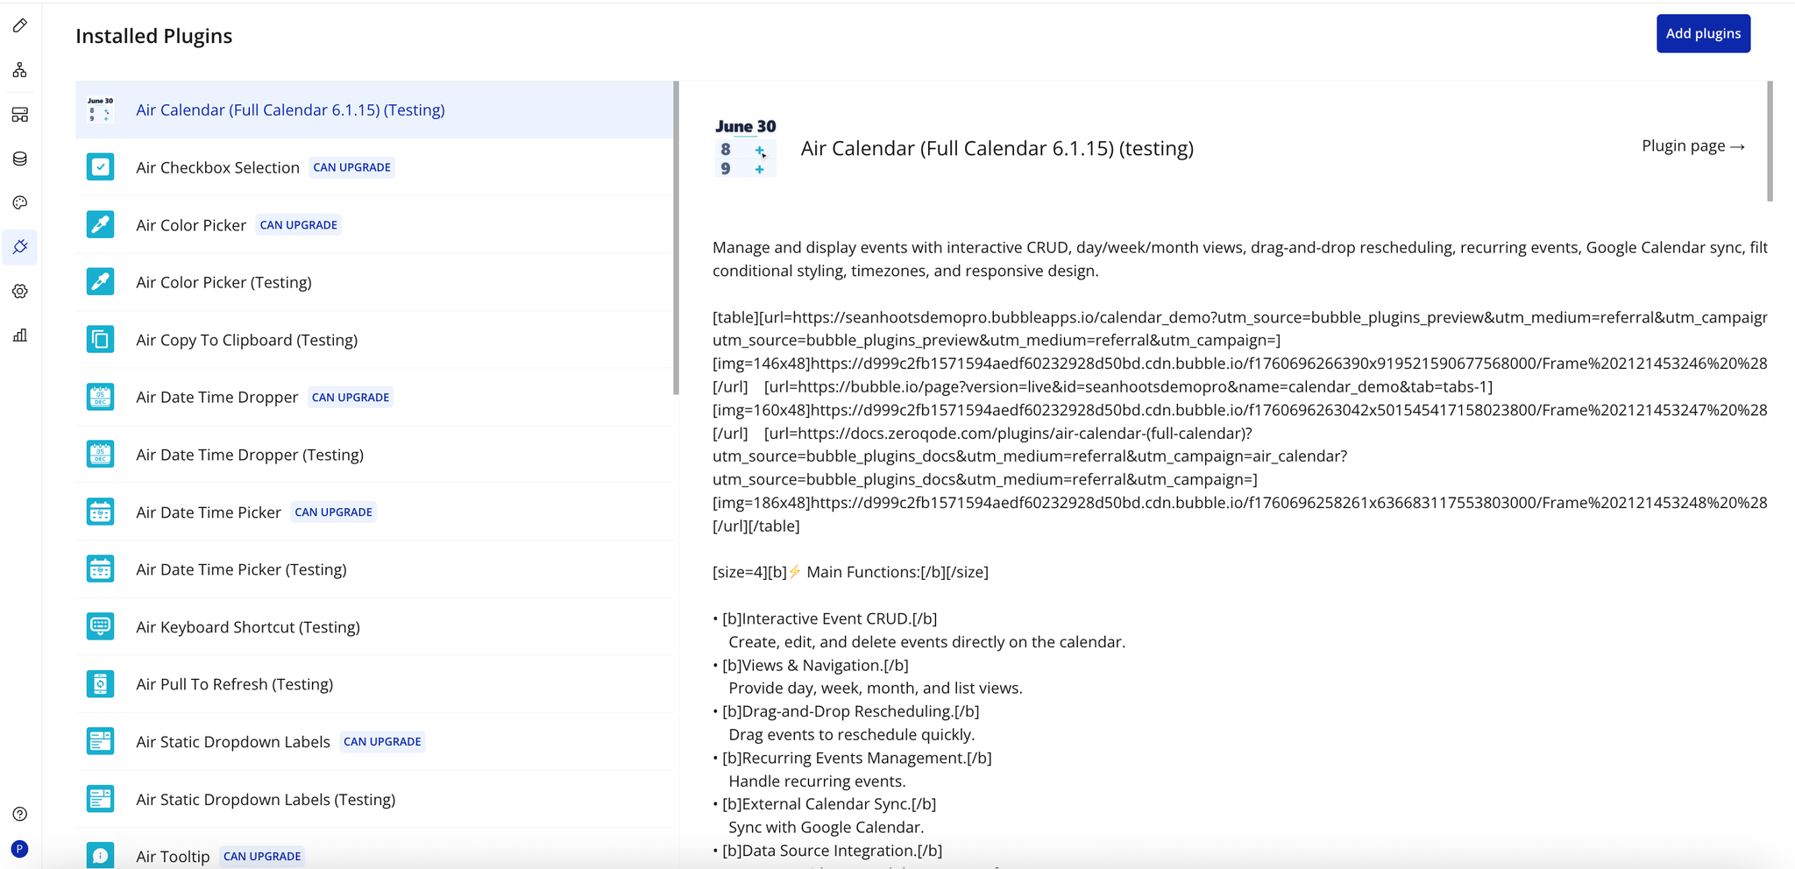1795x869 pixels.
Task: Open the Data tab database icon
Action: [20, 159]
